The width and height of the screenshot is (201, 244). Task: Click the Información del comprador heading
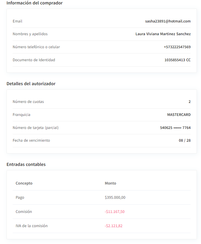click(35, 3)
